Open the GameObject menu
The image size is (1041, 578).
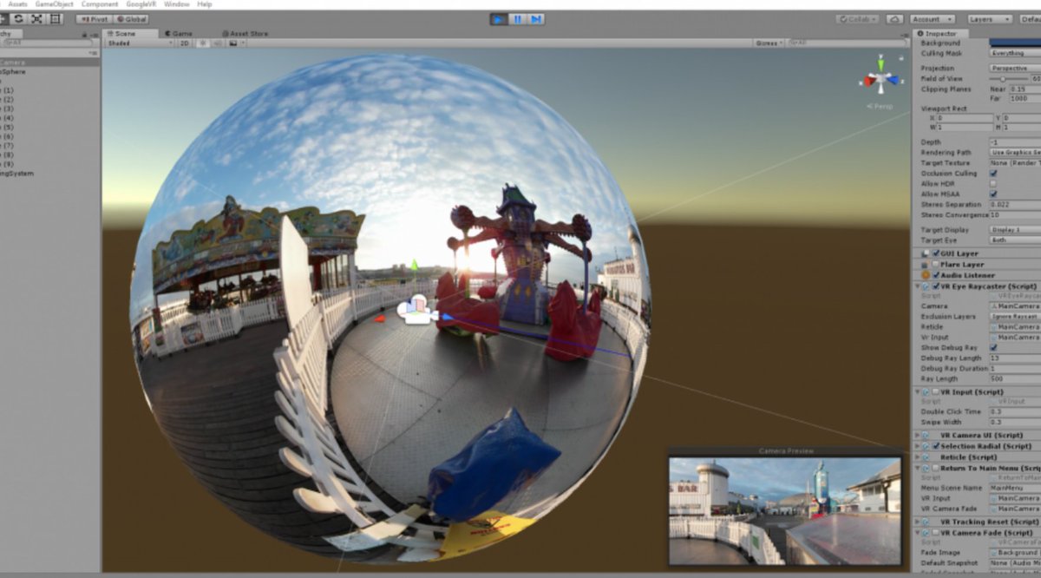tap(54, 4)
